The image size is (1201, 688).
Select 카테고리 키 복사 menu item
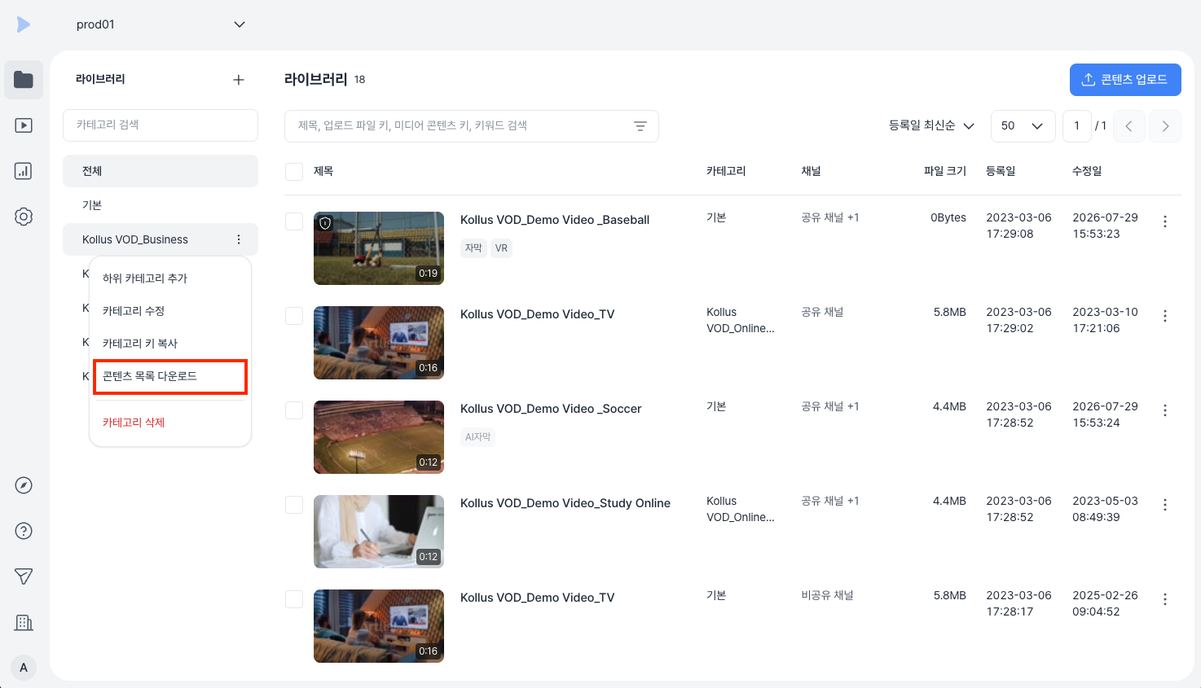coord(169,344)
